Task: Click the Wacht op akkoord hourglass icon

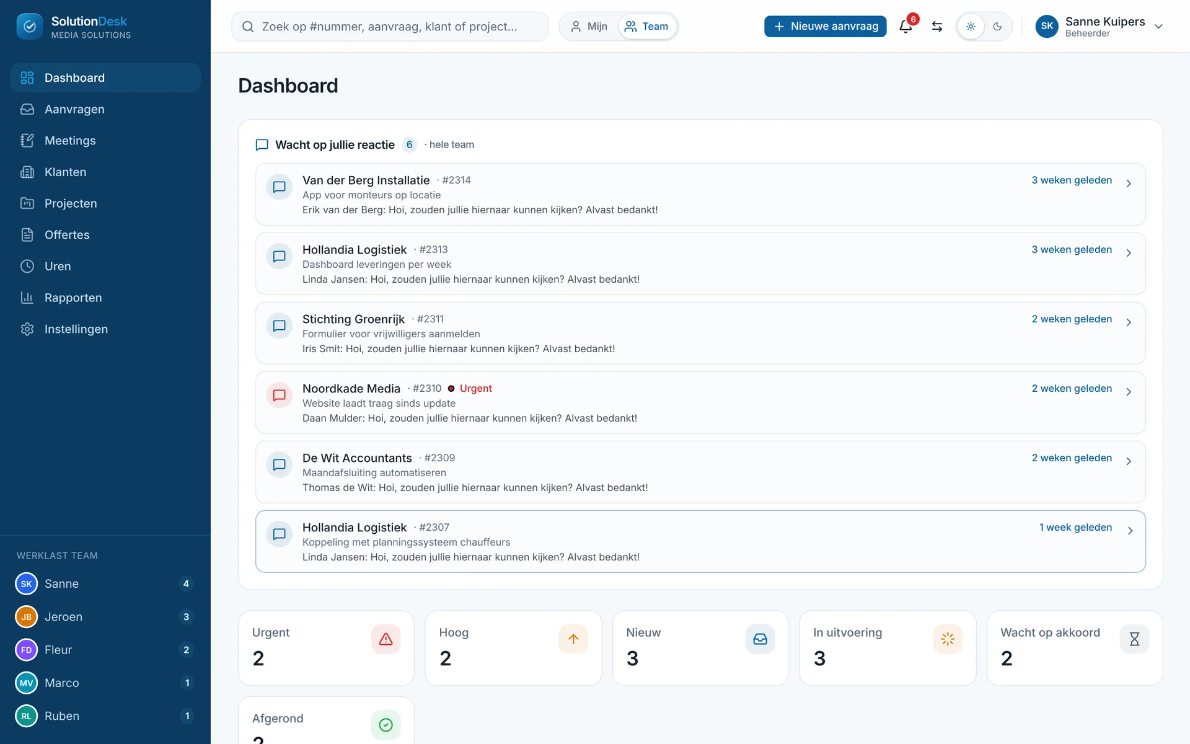Action: [1134, 639]
